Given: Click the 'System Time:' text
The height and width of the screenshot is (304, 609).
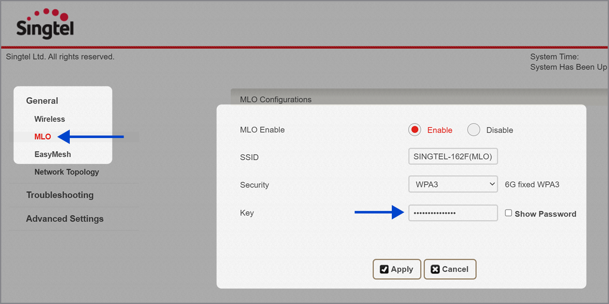Looking at the screenshot, I should click(554, 57).
